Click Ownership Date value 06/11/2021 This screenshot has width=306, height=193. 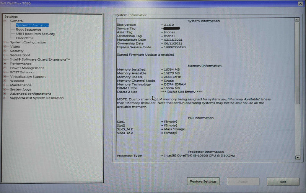pyautogui.click(x=173, y=43)
